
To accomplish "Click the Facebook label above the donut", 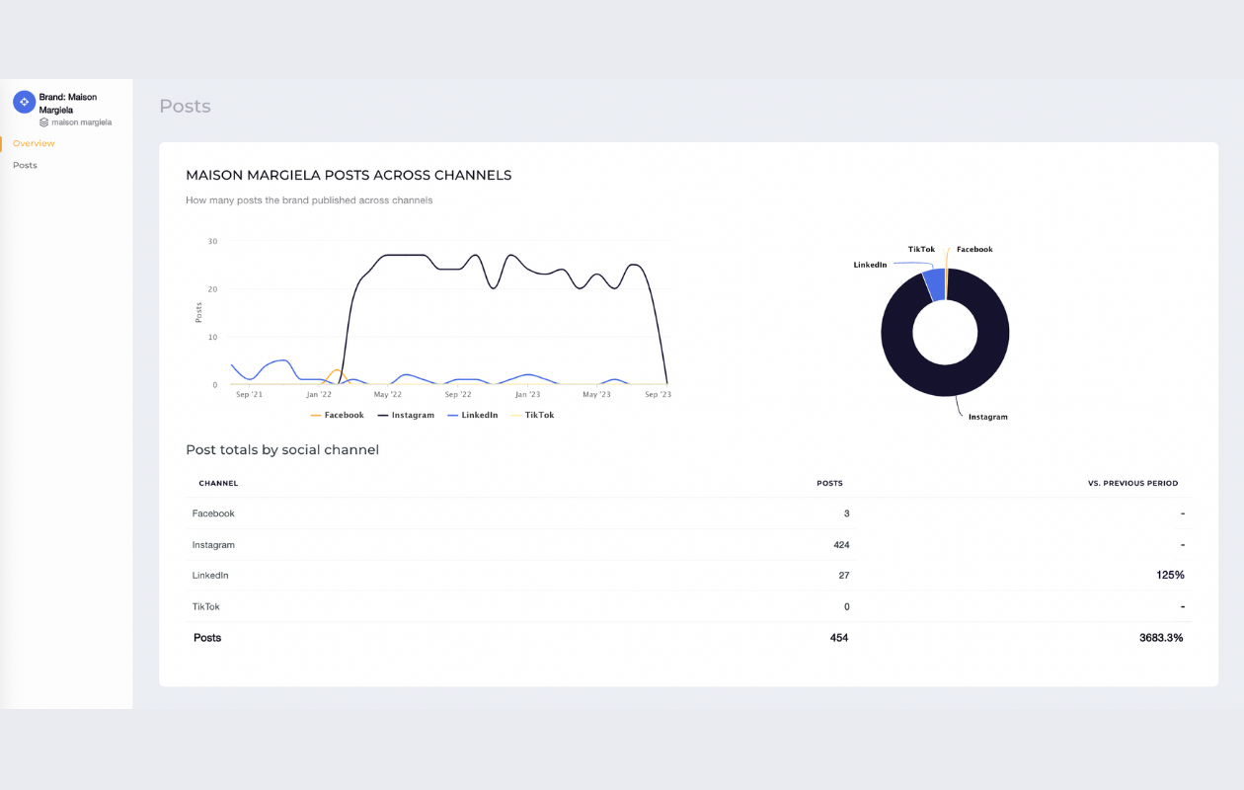I will tap(974, 249).
